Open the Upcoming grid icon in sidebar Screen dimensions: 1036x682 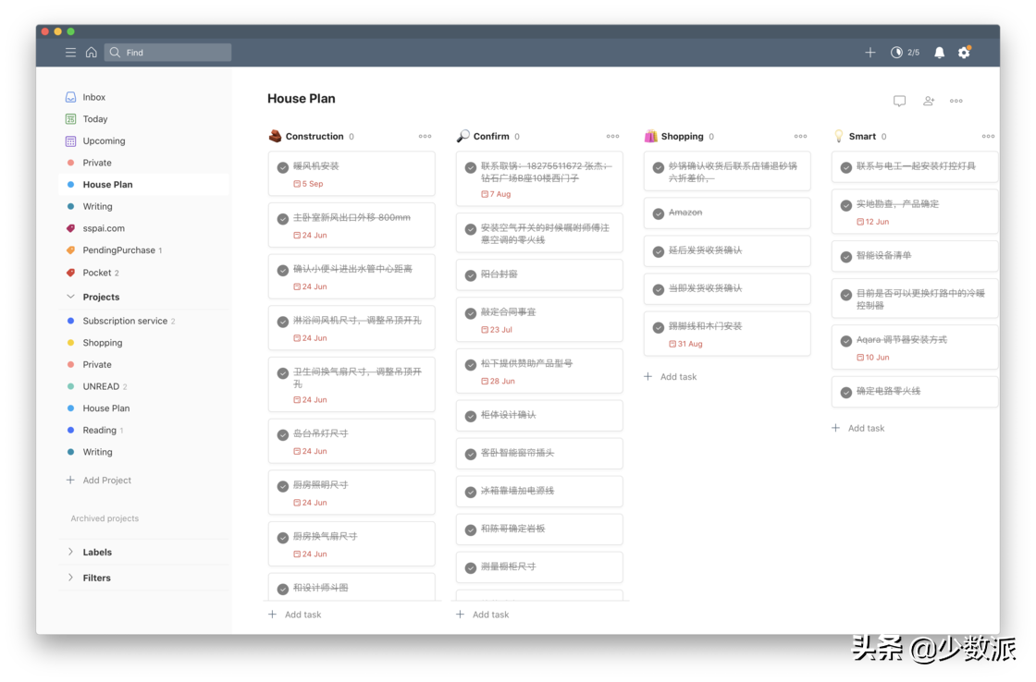click(x=70, y=140)
